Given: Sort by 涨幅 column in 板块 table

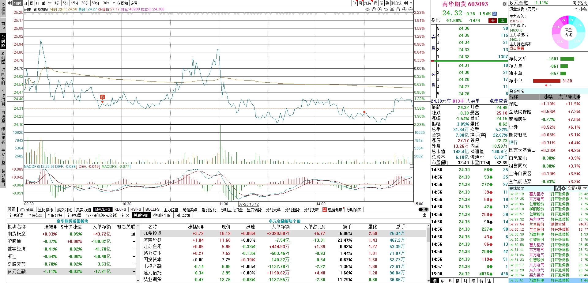Looking at the screenshot, I should point(51,227).
